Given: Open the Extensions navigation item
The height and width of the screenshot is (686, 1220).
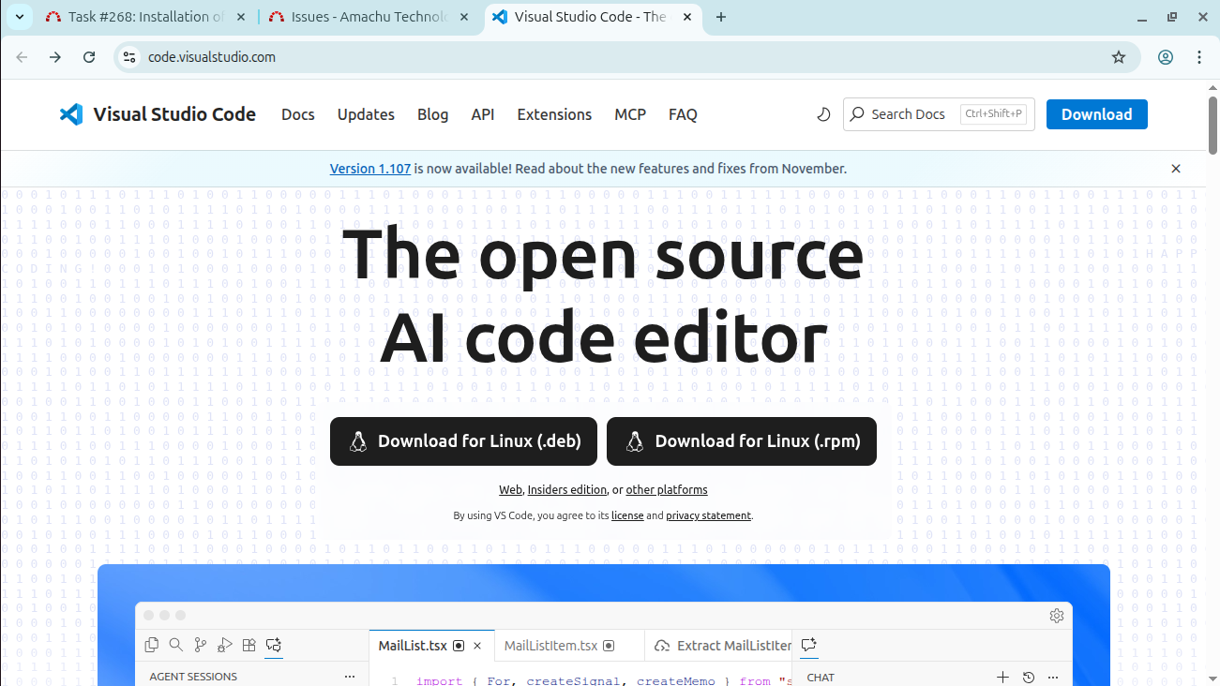Looking at the screenshot, I should [x=554, y=114].
